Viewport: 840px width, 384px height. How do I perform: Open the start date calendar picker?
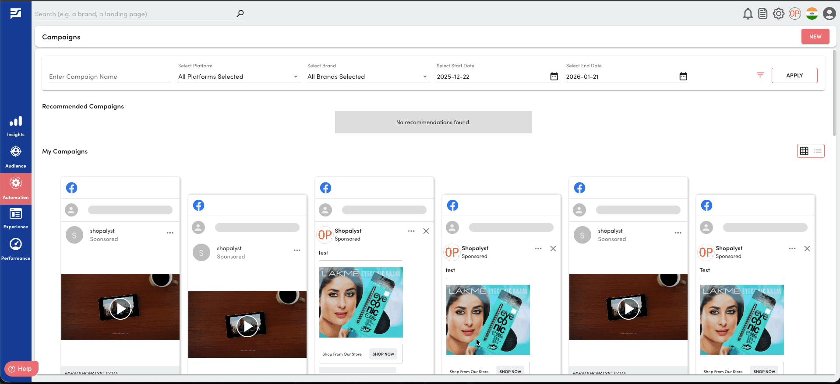coord(554,77)
